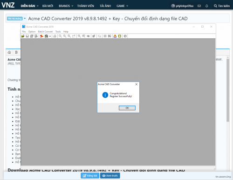This screenshot has height=180, width=233.
Task: Click the eraser remove-formatting icon
Action: coord(9,52)
